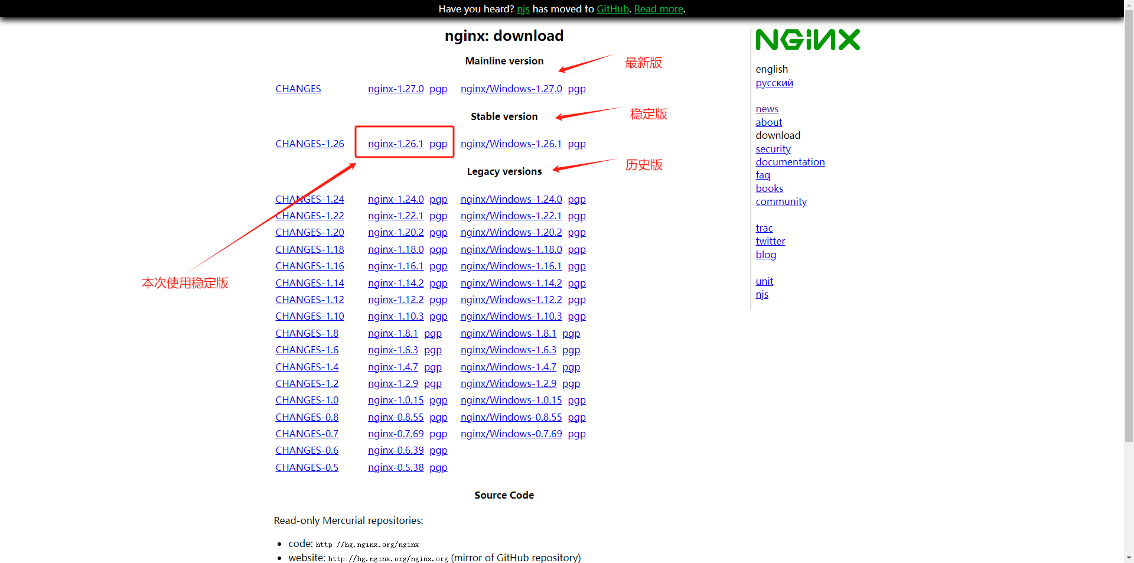
Task: Download nginx/Windows-1.20.2
Action: (x=511, y=232)
